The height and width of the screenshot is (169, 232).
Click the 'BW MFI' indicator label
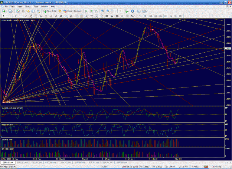point(7,149)
